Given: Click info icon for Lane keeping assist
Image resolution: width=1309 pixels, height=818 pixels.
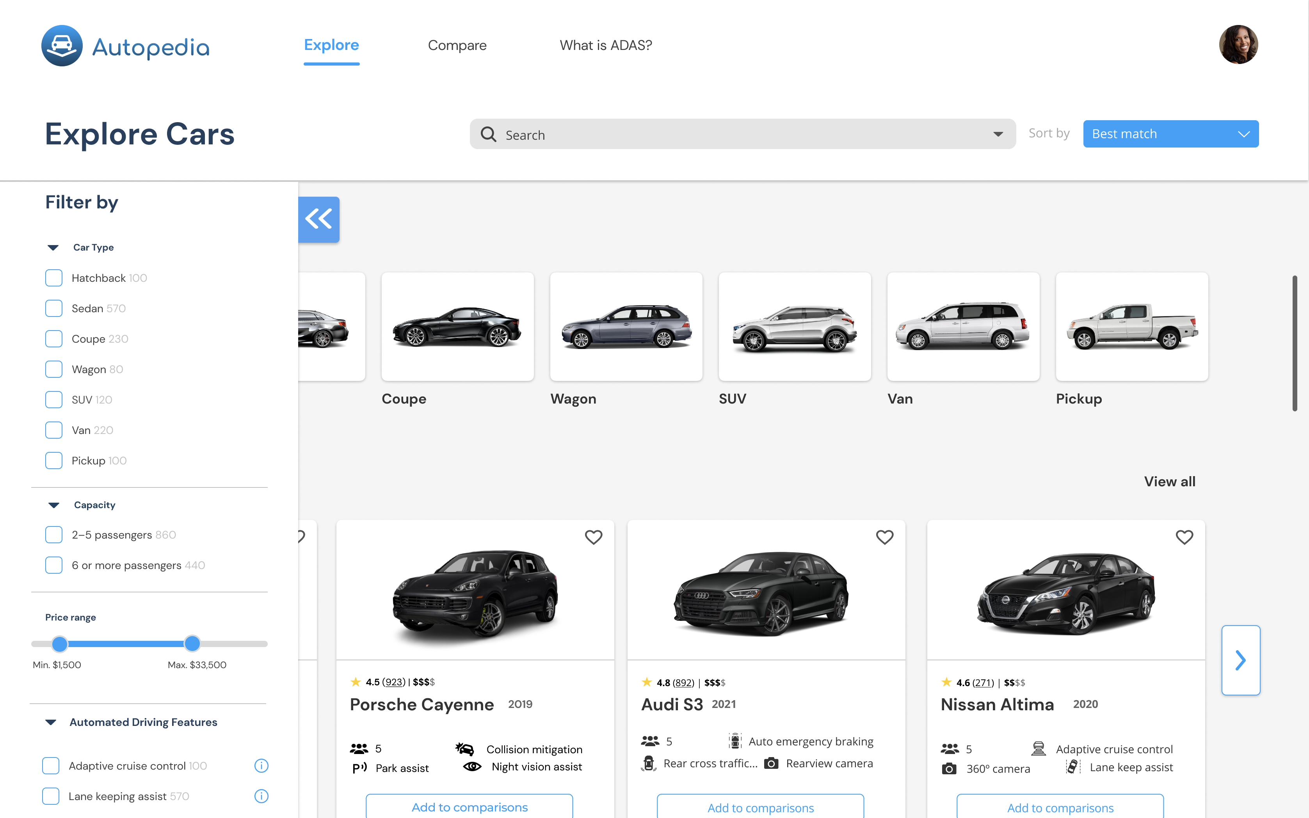Looking at the screenshot, I should 261,796.
